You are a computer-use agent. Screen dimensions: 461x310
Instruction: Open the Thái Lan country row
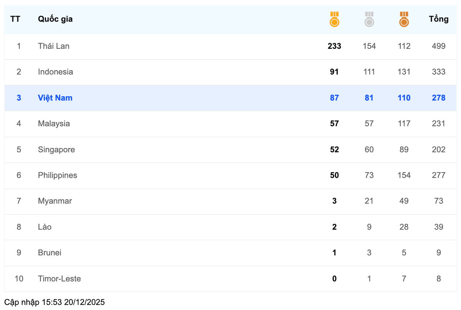tap(230, 46)
